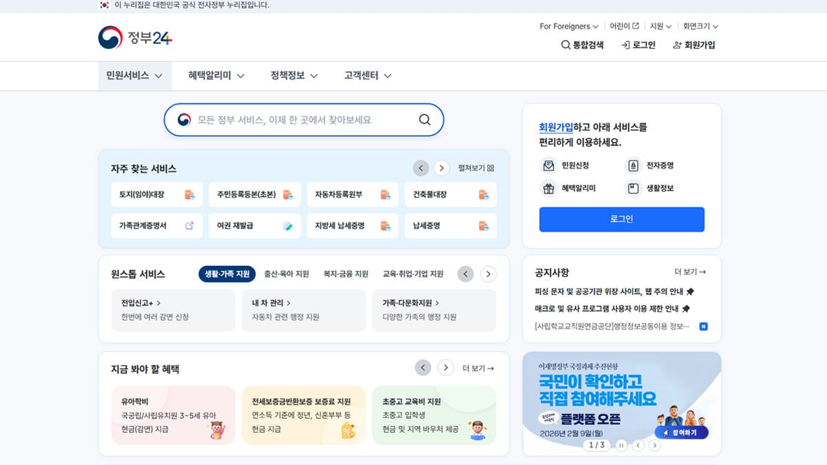Pause the promotional banner carousel
Image resolution: width=827 pixels, height=465 pixels.
click(x=621, y=446)
